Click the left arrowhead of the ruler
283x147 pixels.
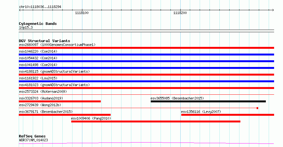coord(20,10)
